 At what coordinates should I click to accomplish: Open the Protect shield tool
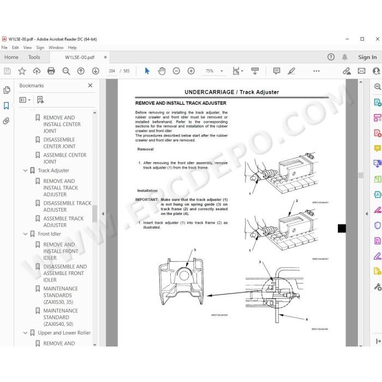pos(377,225)
